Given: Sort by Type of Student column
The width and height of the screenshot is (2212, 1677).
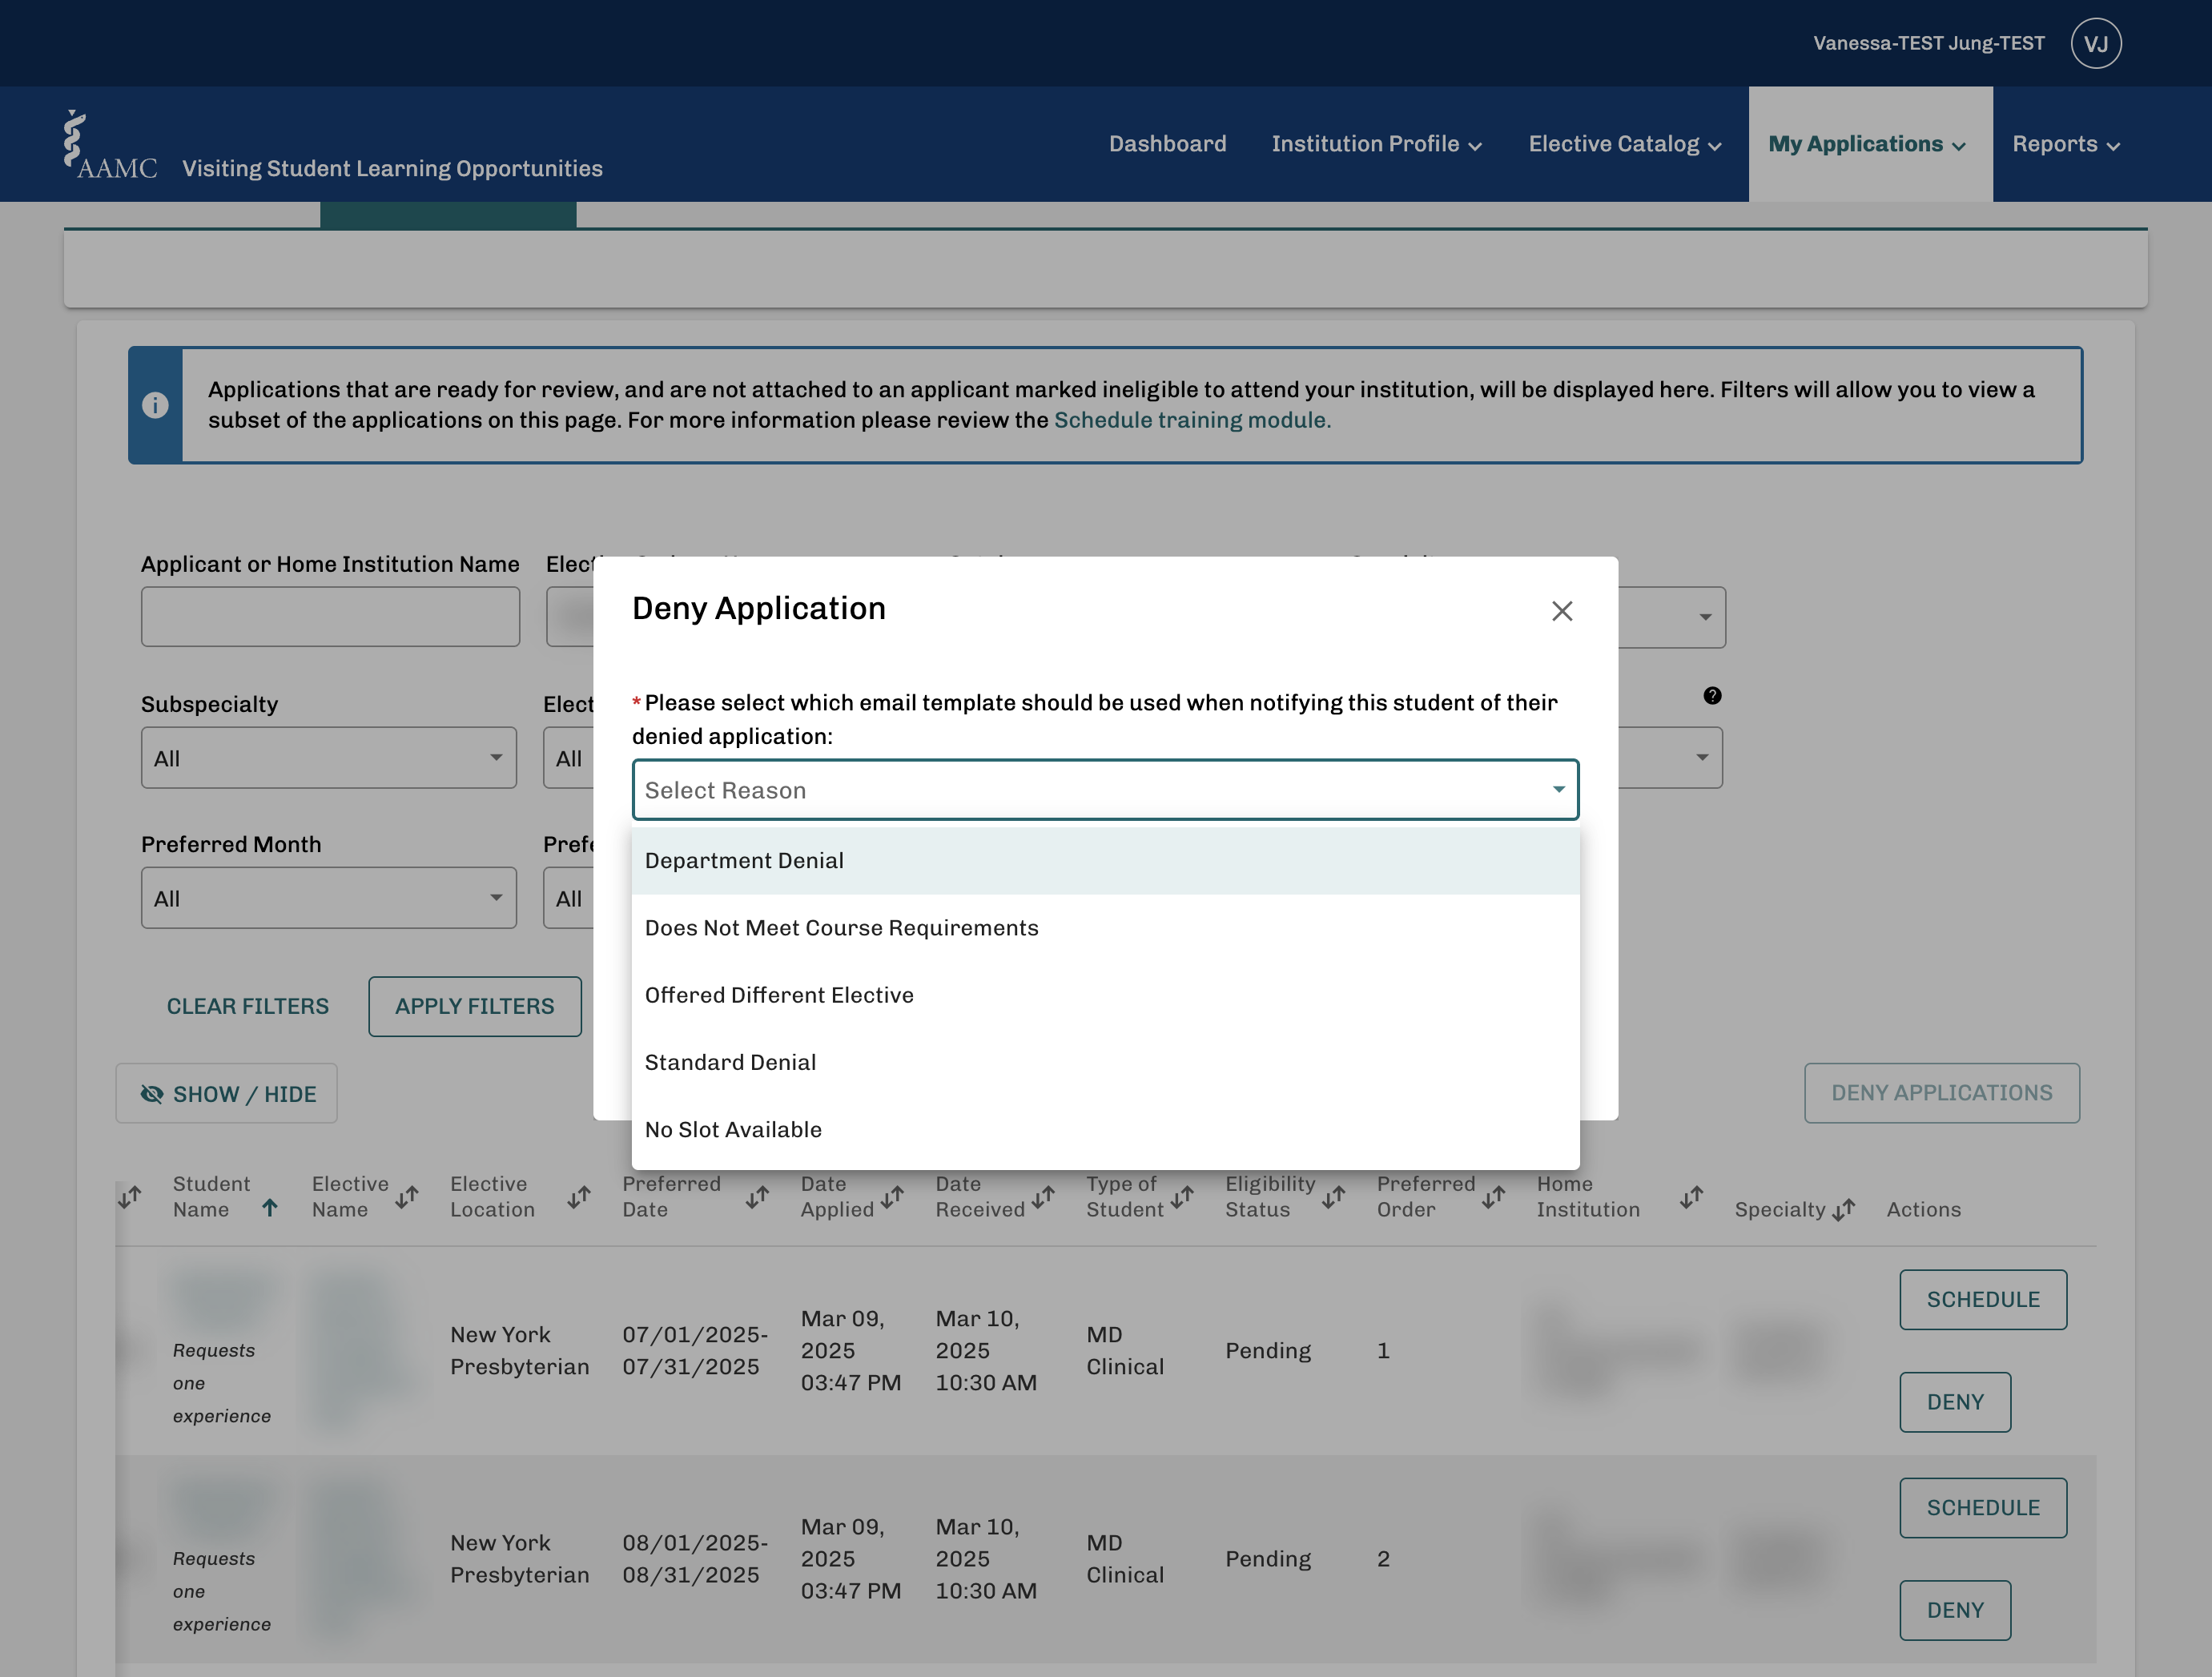Looking at the screenshot, I should coord(1182,1196).
